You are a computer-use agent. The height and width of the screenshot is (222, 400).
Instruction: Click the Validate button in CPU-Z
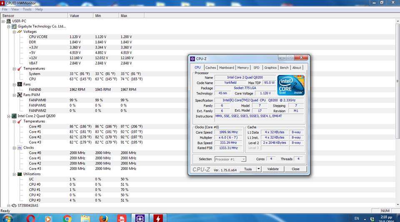pyautogui.click(x=273, y=169)
